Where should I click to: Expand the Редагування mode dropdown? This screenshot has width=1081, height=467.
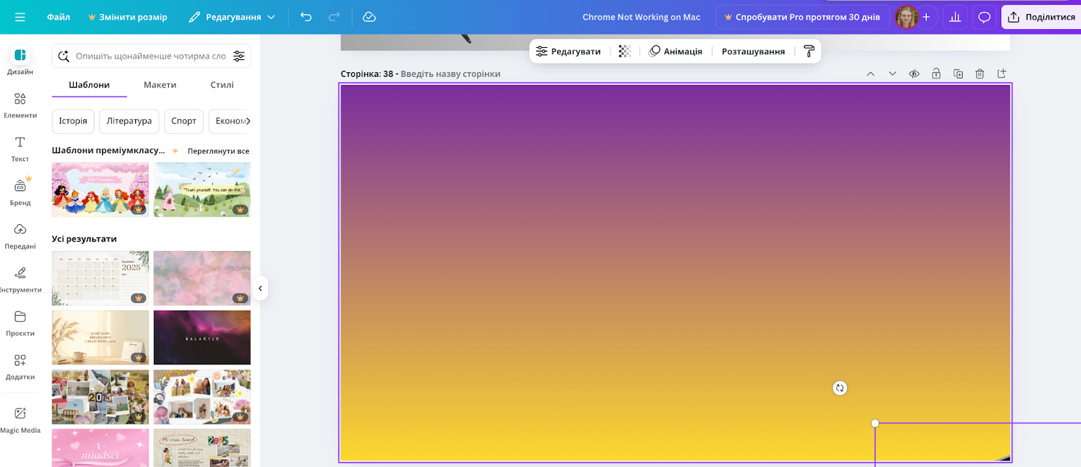pos(232,17)
